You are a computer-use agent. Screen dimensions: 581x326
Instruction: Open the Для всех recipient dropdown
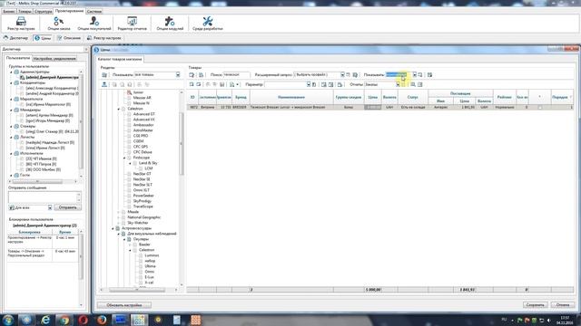[x=50, y=207]
